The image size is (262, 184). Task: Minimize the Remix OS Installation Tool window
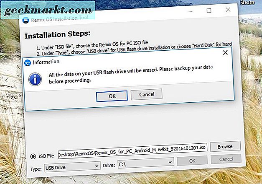190,12
